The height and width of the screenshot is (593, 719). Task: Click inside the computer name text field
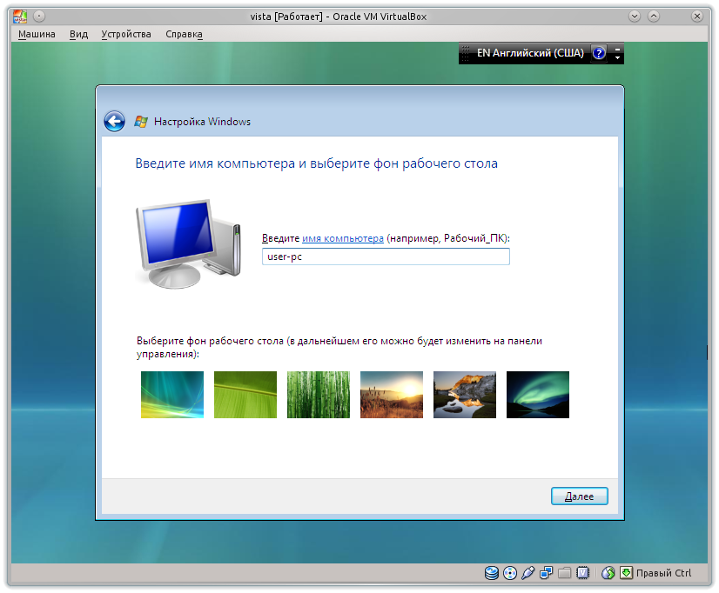pyautogui.click(x=386, y=257)
